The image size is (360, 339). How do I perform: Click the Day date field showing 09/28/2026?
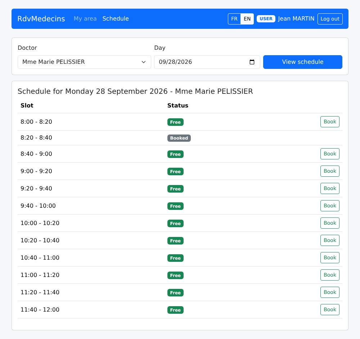coord(207,62)
